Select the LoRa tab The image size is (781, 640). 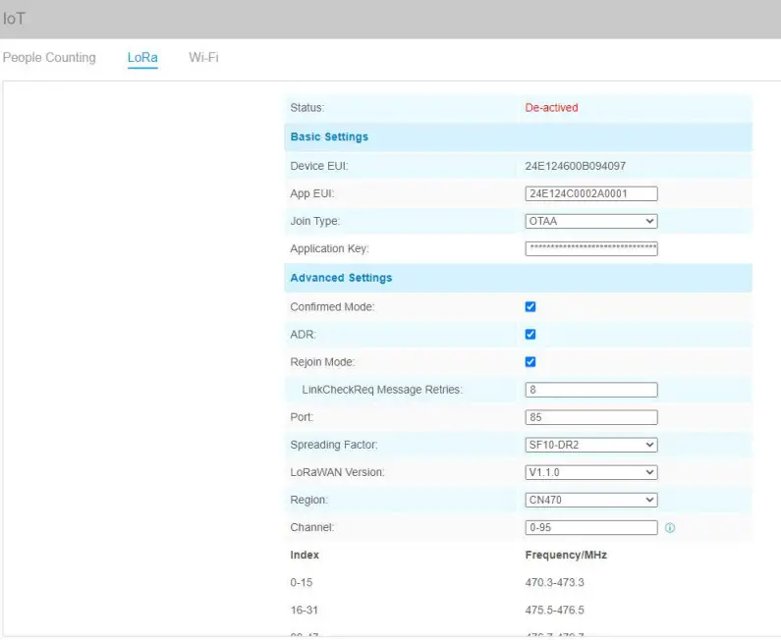(x=142, y=58)
